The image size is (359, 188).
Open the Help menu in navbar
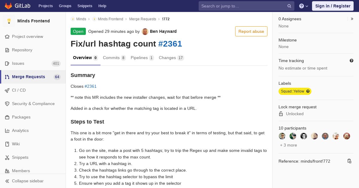click(x=102, y=6)
